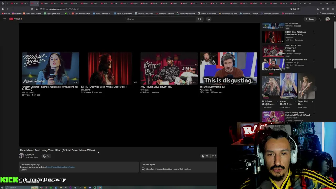336x189 pixels.
Task: Open the tab list dropdown arrow
Action: (310, 3)
